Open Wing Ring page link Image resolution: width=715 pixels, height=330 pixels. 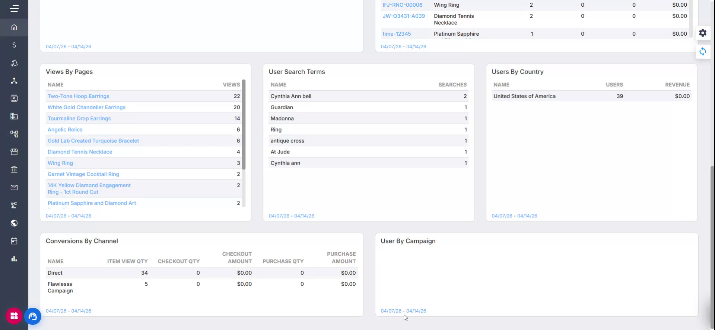(60, 163)
